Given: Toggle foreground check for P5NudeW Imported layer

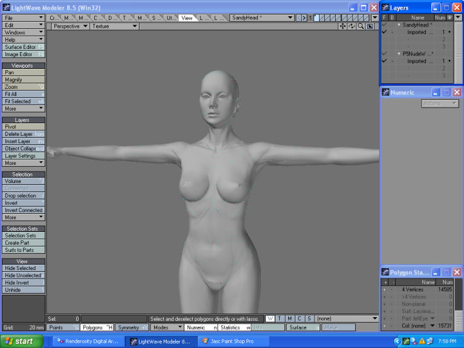Looking at the screenshot, I should click(384, 61).
